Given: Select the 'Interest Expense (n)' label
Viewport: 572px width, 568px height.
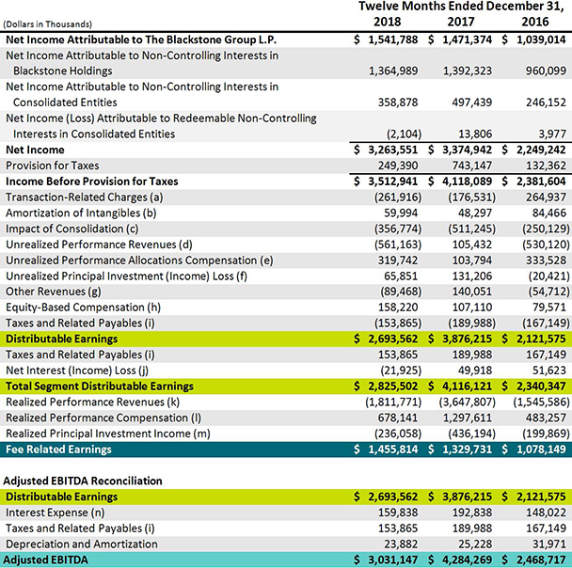Looking at the screenshot, I should 56,513.
